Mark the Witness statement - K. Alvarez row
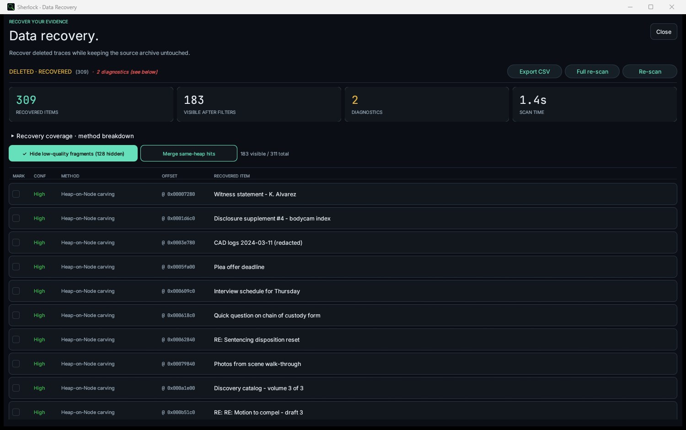Image resolution: width=686 pixels, height=430 pixels. [x=16, y=194]
